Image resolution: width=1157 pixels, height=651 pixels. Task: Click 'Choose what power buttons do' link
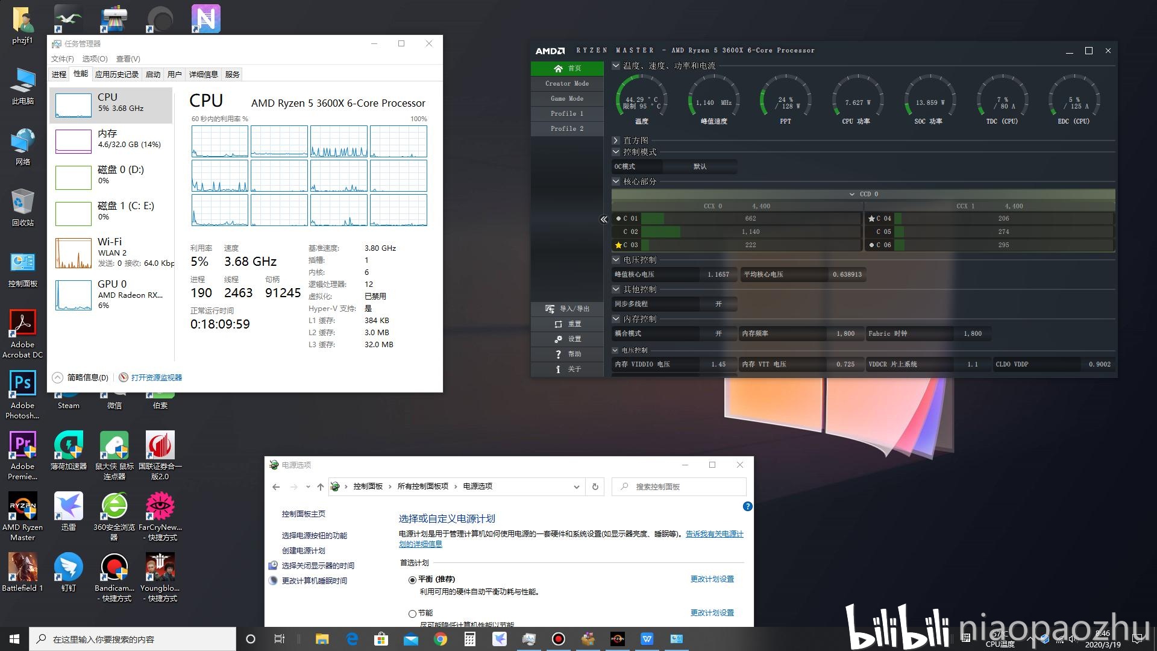[x=314, y=535]
